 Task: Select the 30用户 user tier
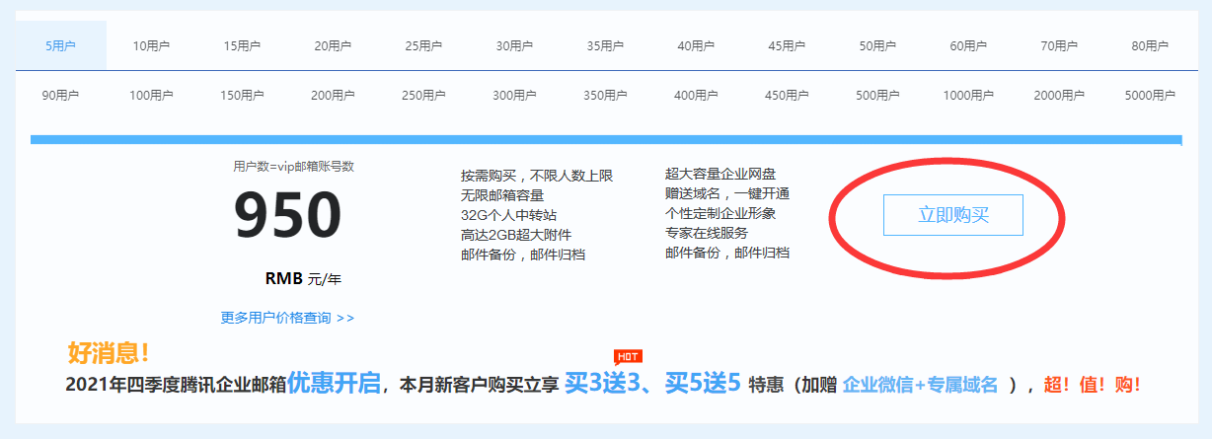514,45
